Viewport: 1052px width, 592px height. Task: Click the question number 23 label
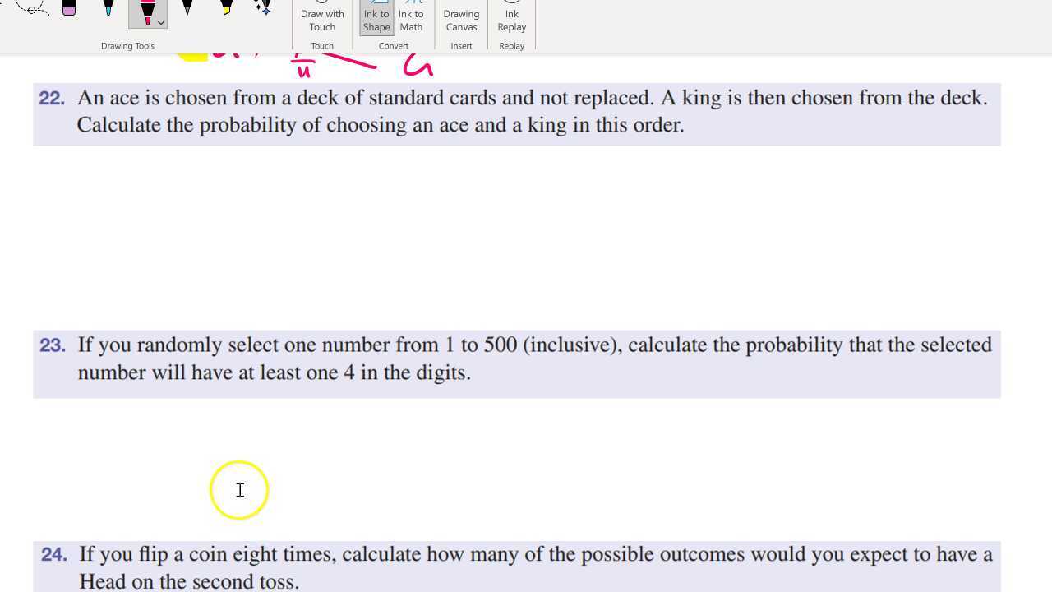pos(53,345)
